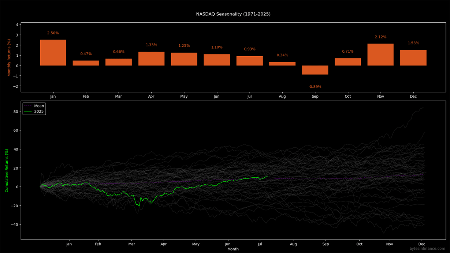Click the Mar tick label on cumulative chart
This screenshot has height=253, width=450.
[132, 244]
